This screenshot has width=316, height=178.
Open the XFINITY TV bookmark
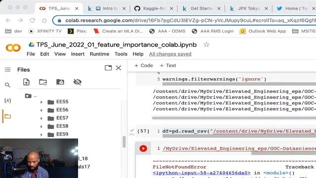tap(45, 31)
